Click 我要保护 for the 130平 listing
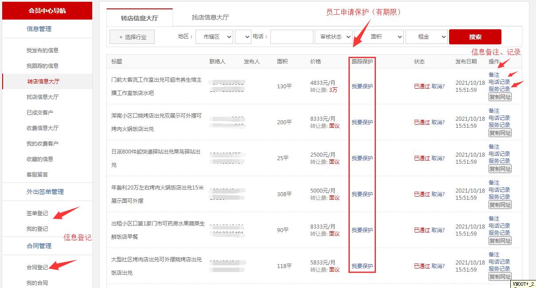The width and height of the screenshot is (536, 288). [362, 87]
